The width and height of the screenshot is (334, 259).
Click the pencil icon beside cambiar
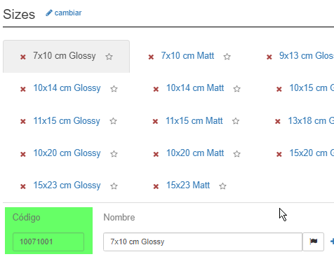(x=49, y=13)
